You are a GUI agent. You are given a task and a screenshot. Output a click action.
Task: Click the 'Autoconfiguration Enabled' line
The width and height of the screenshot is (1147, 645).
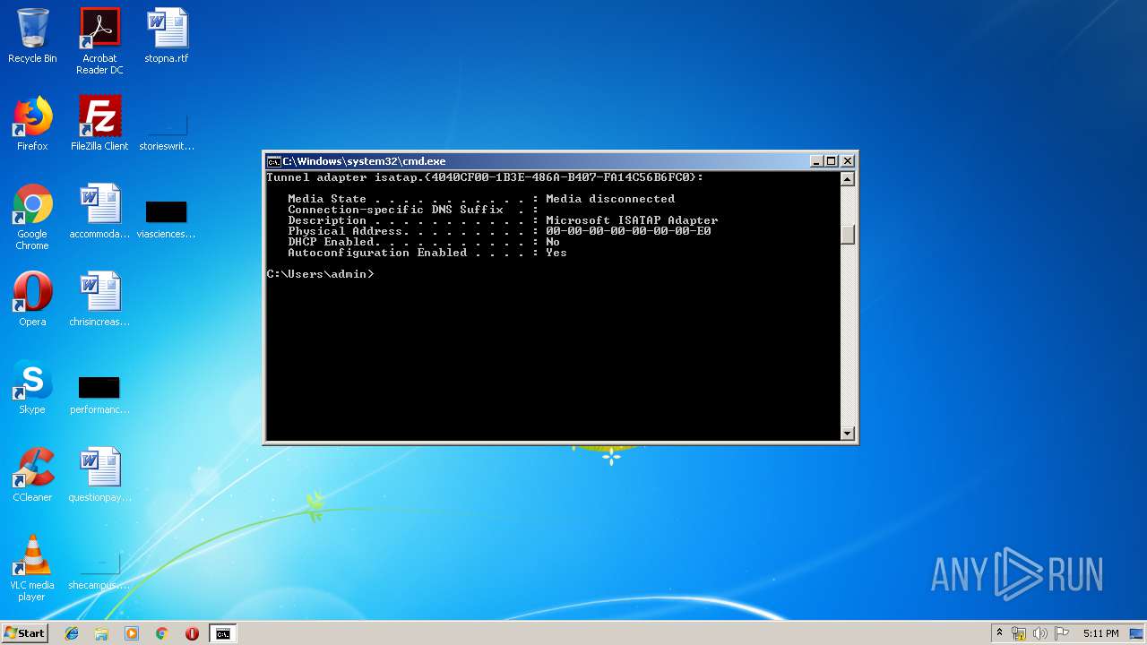point(427,253)
